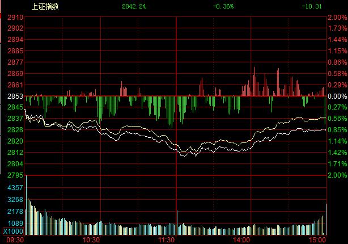Click the green 1.71% percent label
Image resolution: width=348 pixels, height=244 pixels.
tap(337, 164)
